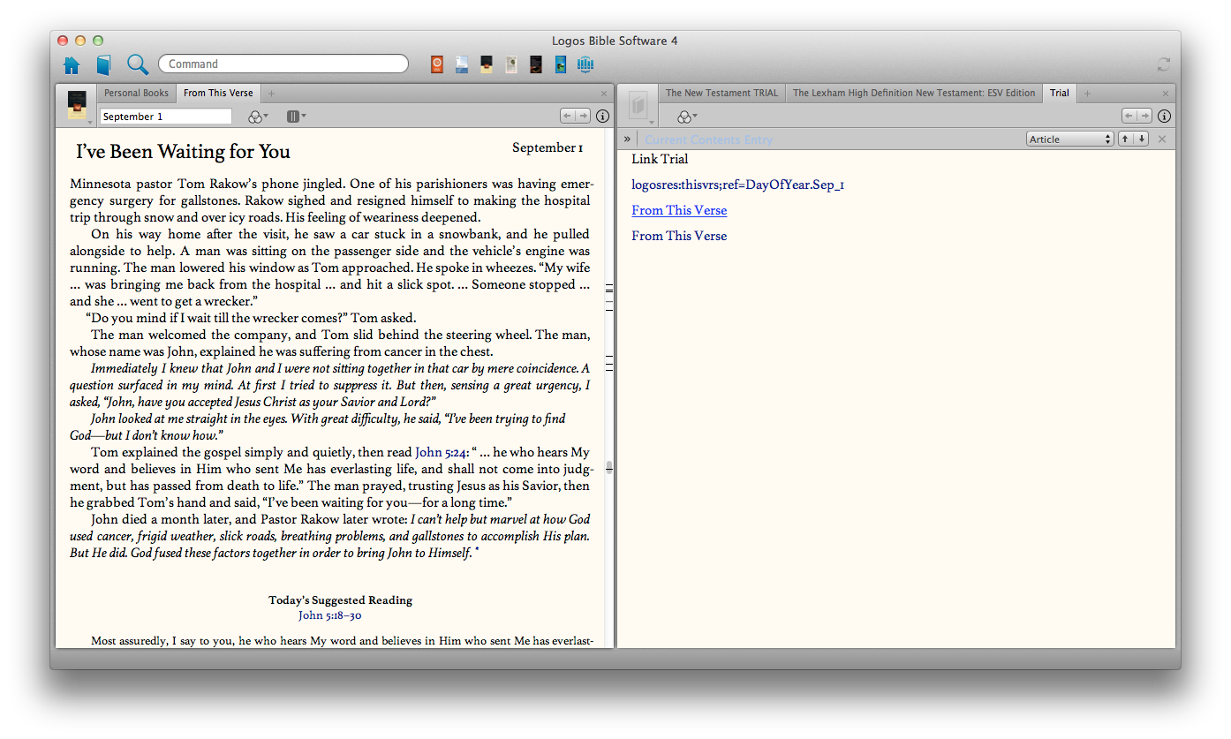Open the John 5:18–30 suggested reading link
The width and height of the screenshot is (1231, 739).
point(329,615)
